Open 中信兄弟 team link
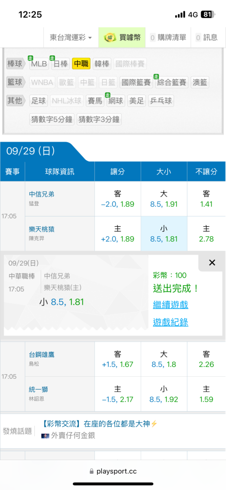Screen dimensions: 226x490 tap(42, 194)
